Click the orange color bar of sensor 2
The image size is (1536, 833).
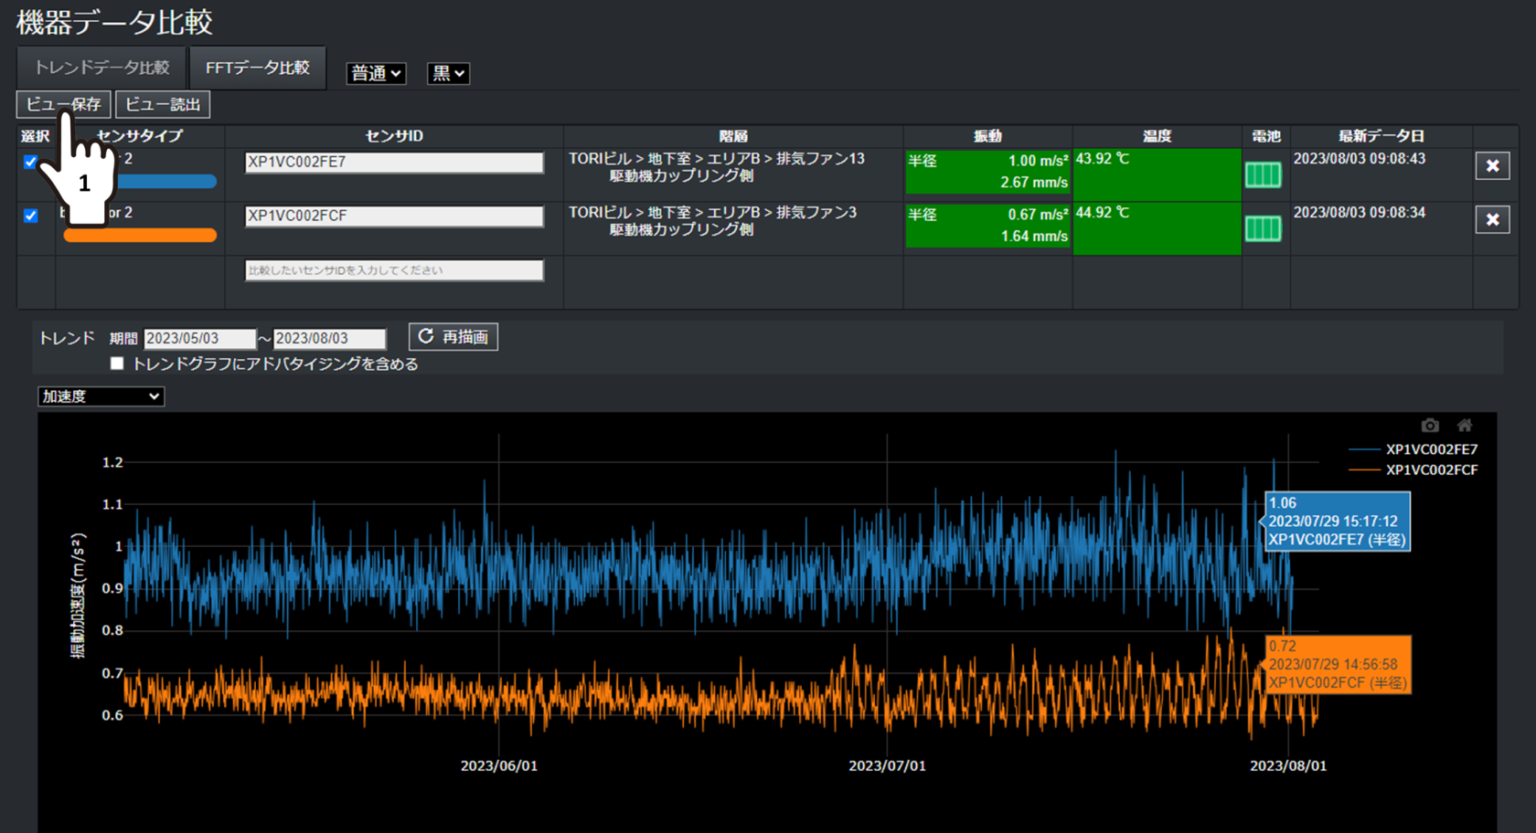pyautogui.click(x=140, y=236)
